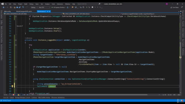The width and height of the screenshot is (185, 104).
Task: Click the Visual Studio logo icon
Action: click(x=2, y=4)
